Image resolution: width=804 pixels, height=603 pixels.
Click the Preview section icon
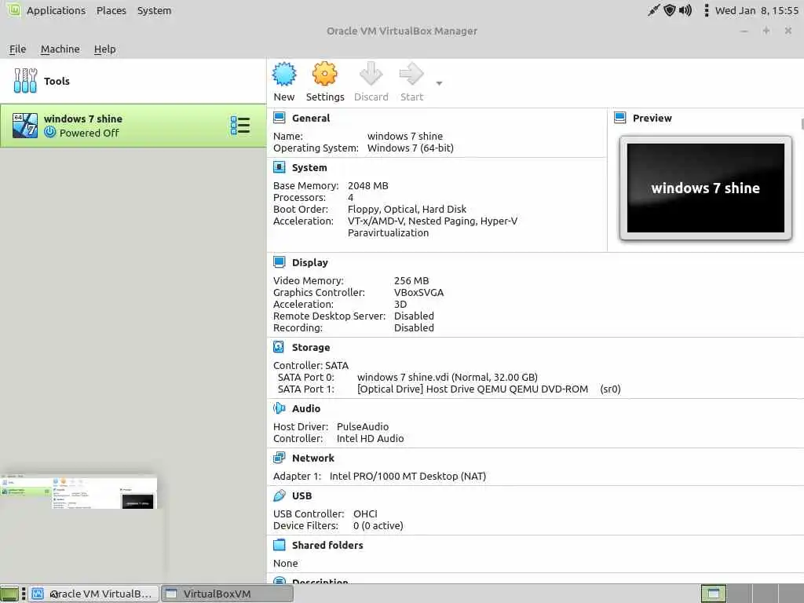pyautogui.click(x=620, y=118)
